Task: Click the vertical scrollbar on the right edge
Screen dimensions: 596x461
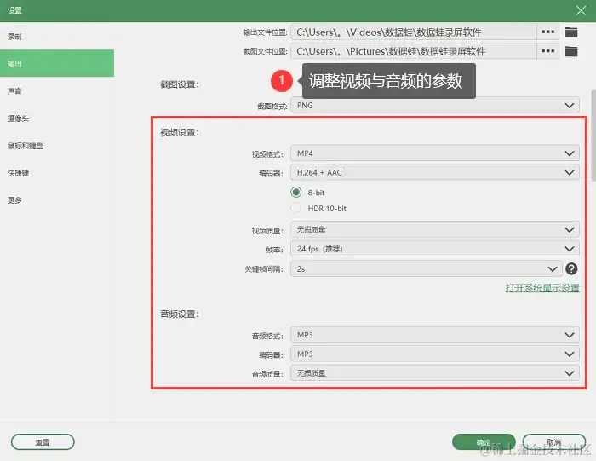Action: (x=593, y=135)
